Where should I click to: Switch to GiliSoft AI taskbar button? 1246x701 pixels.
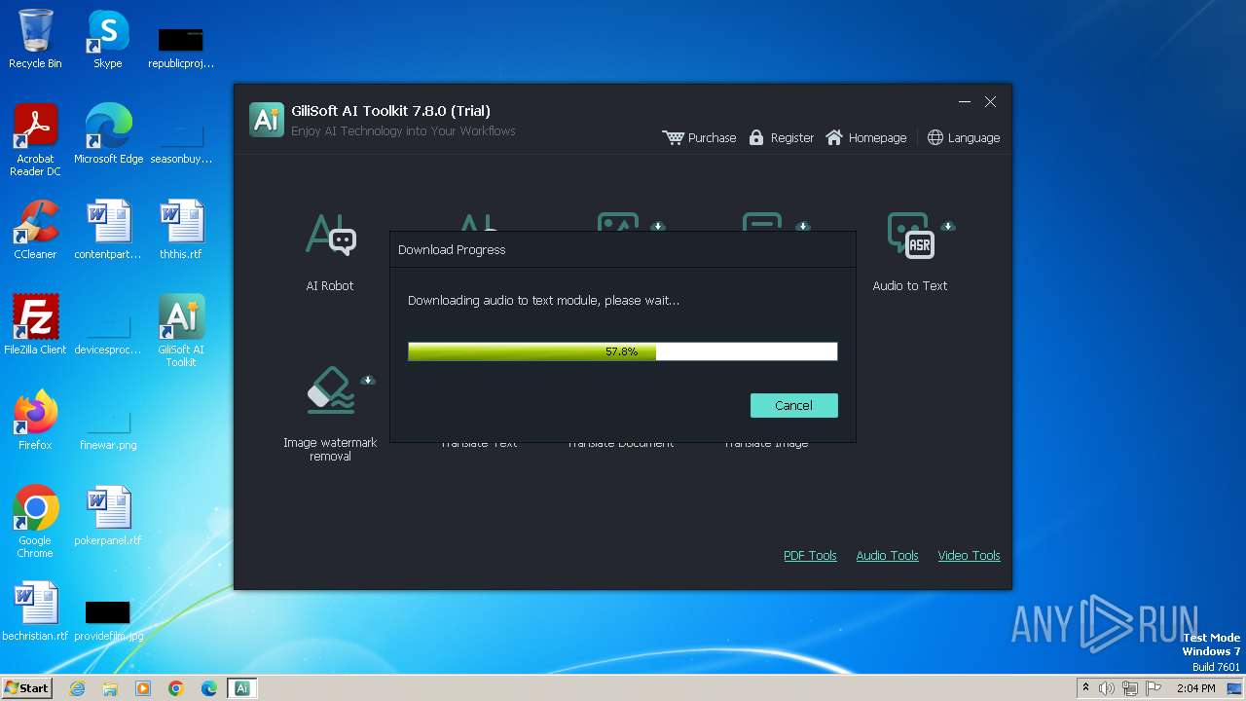(x=242, y=688)
